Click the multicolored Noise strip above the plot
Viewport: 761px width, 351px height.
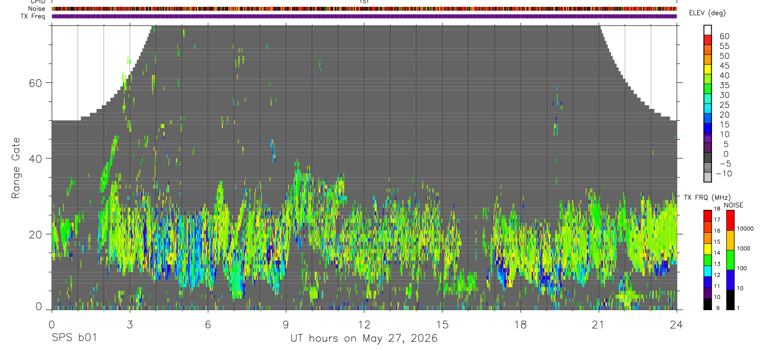click(x=364, y=9)
